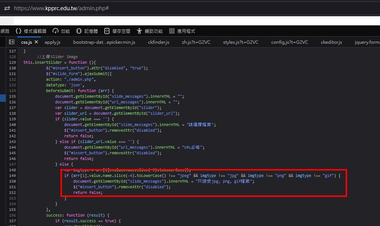Toggle the sources sidebar pane icon
Image resolution: width=380 pixels, height=226 pixels.
(12, 42)
